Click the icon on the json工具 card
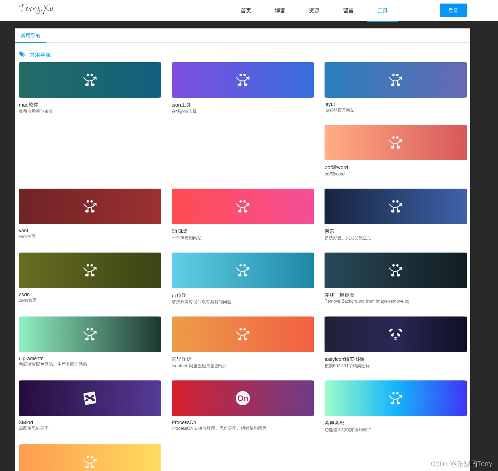498x471 pixels. point(243,80)
